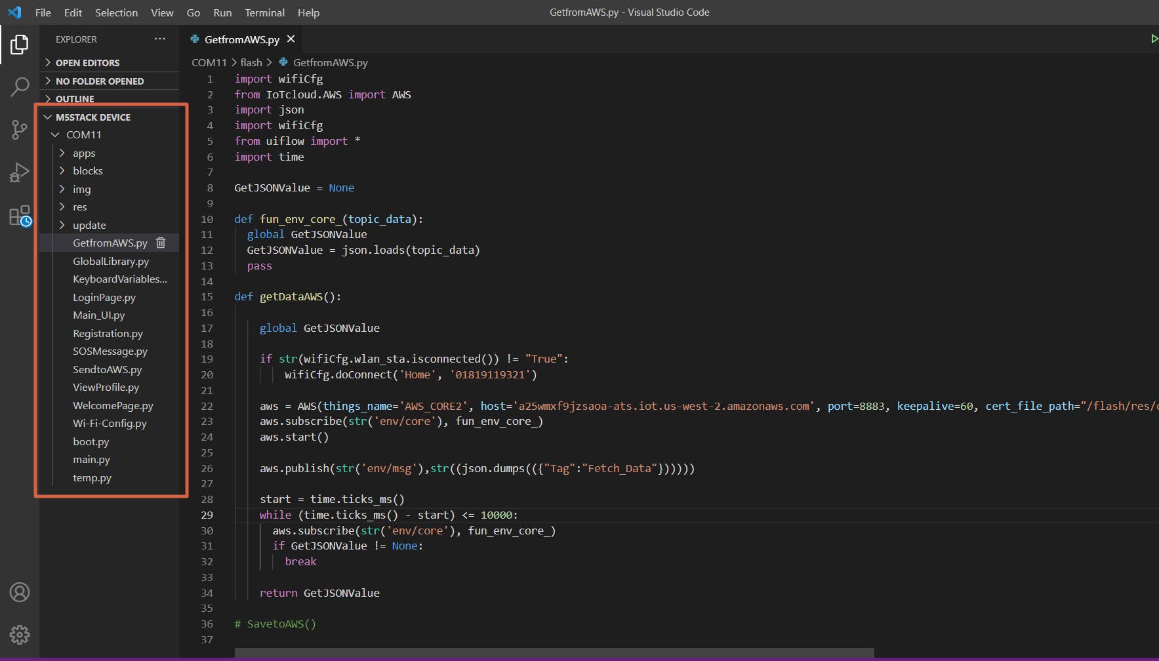
Task: Click line number 29 in gutter
Action: (207, 515)
